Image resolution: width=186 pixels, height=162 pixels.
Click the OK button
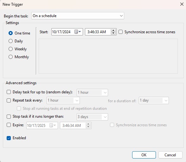click(144, 155)
